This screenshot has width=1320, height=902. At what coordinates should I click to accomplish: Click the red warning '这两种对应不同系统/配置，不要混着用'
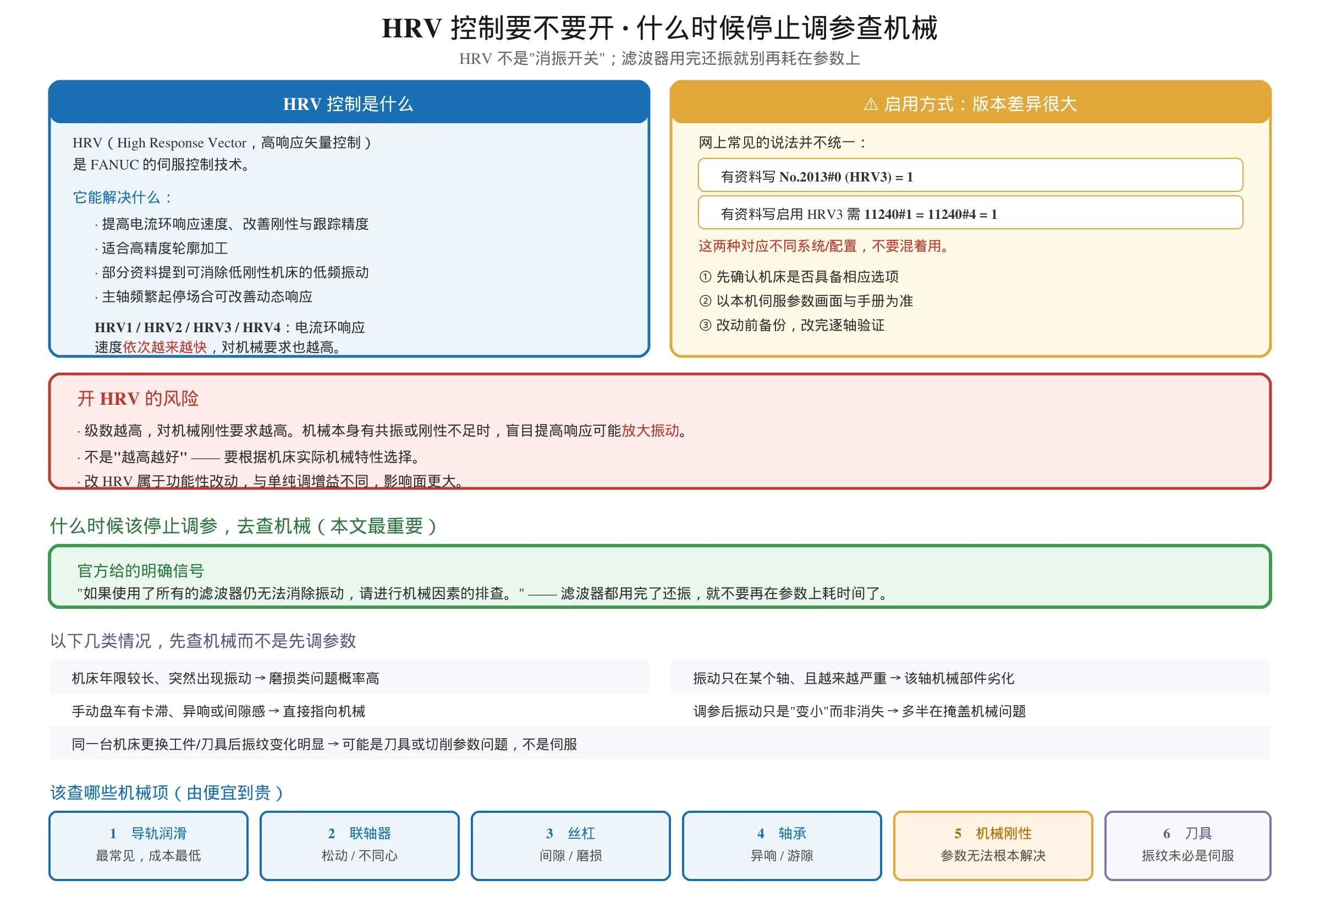point(824,246)
